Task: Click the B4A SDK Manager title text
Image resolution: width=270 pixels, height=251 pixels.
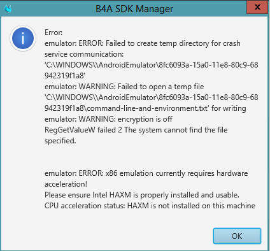Action: point(134,9)
